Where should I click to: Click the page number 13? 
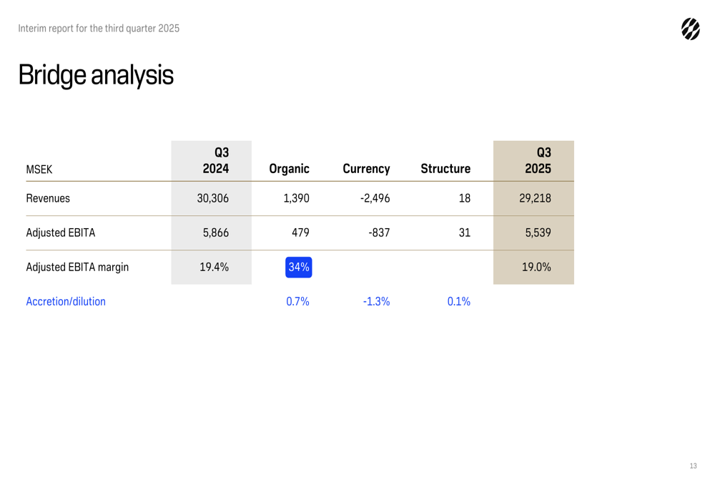tap(693, 466)
